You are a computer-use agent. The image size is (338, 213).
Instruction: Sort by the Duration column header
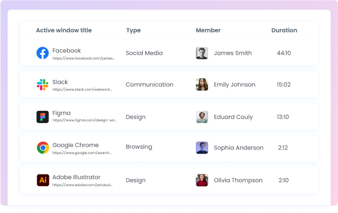(x=284, y=30)
